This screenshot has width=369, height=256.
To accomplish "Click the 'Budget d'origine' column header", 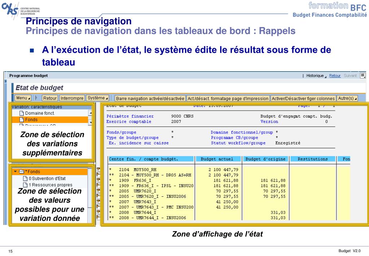I will tap(265, 159).
